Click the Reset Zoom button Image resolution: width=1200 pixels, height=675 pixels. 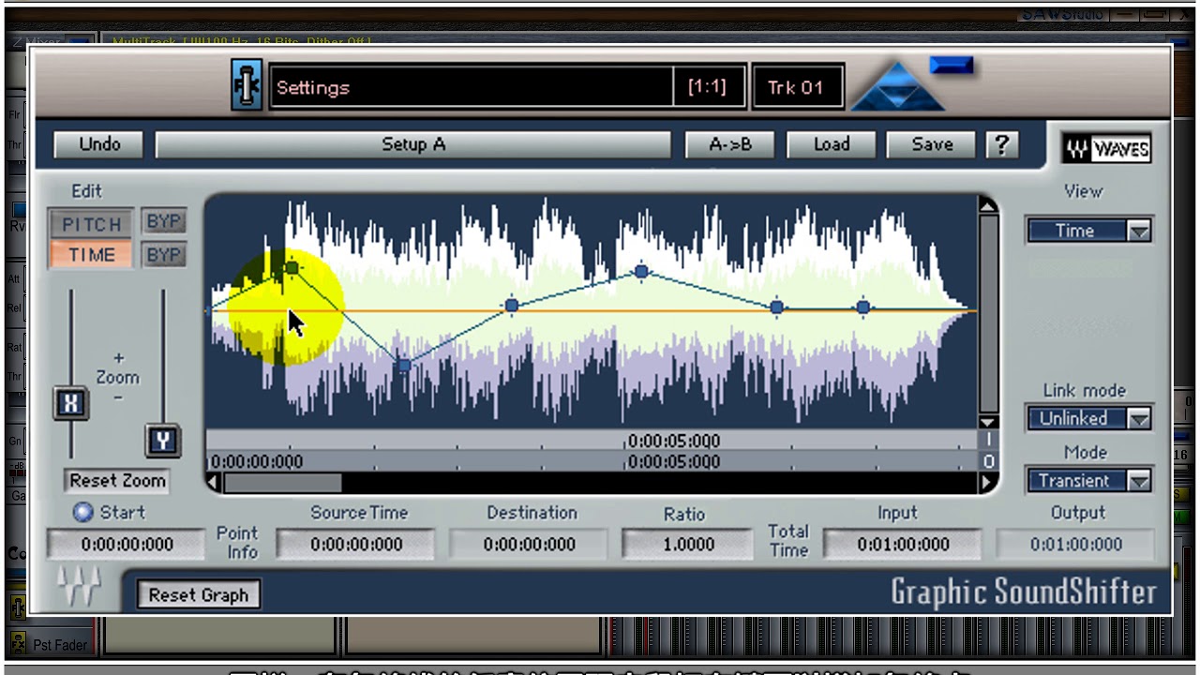coord(117,481)
